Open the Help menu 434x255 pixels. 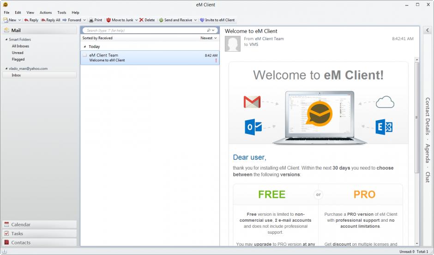[75, 12]
